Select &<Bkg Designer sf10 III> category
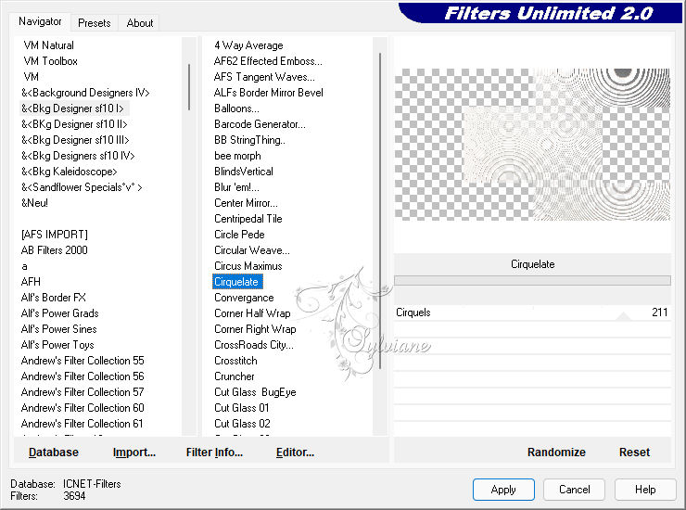Image resolution: width=686 pixels, height=510 pixels. click(75, 140)
